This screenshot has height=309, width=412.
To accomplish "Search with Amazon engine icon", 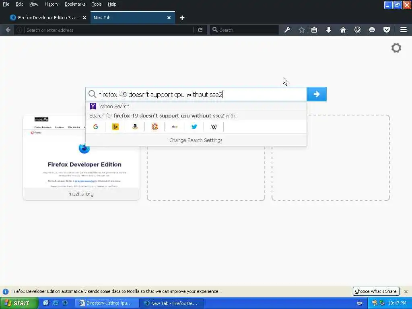I will point(135,127).
